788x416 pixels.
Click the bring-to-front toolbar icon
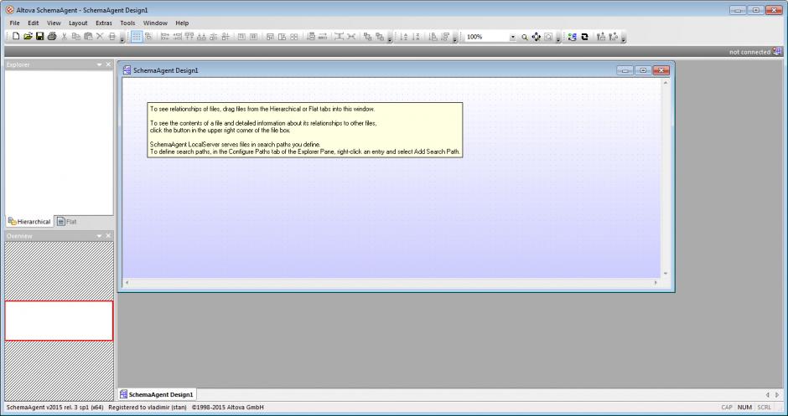[x=367, y=37]
